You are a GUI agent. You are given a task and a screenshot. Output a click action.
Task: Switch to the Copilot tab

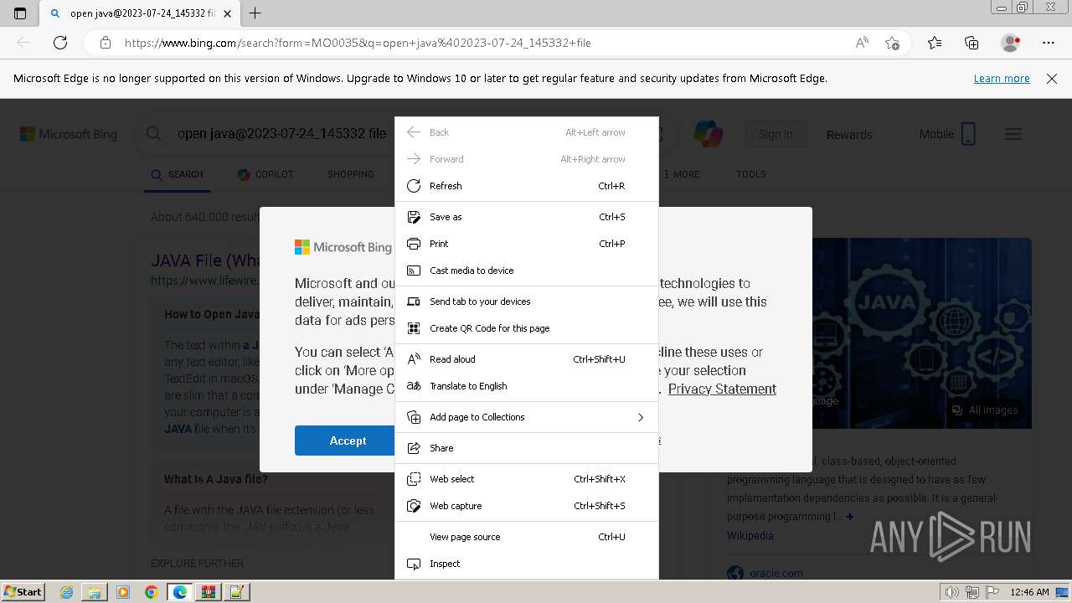click(x=265, y=174)
